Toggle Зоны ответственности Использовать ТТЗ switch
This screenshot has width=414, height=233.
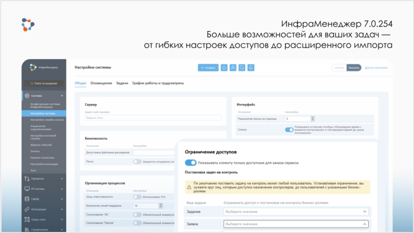[x=137, y=197]
